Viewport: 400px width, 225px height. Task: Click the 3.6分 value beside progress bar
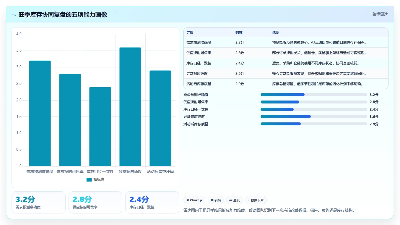click(x=374, y=116)
